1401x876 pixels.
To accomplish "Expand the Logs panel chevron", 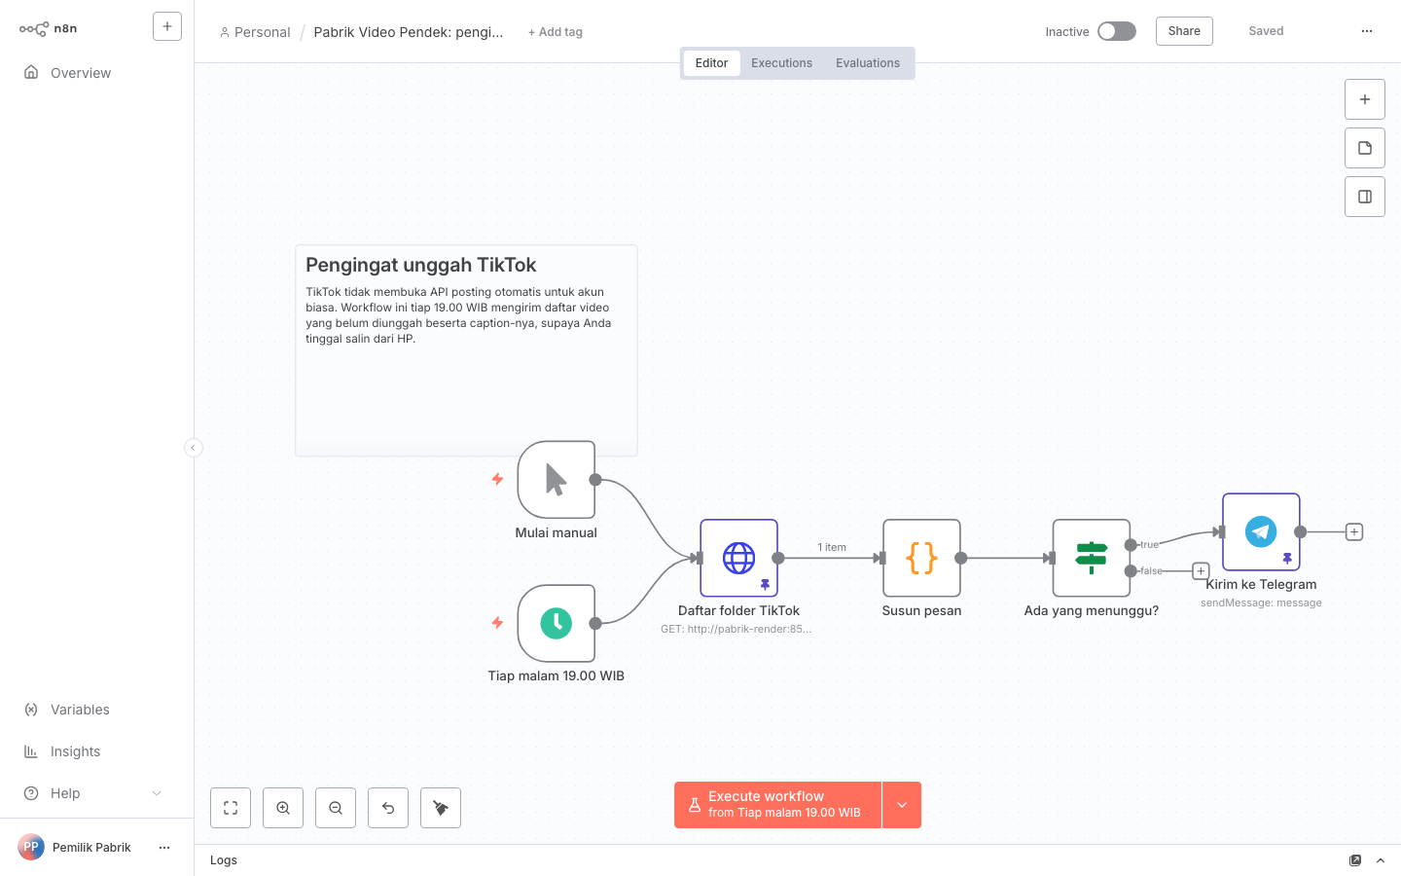I will coord(1381,860).
